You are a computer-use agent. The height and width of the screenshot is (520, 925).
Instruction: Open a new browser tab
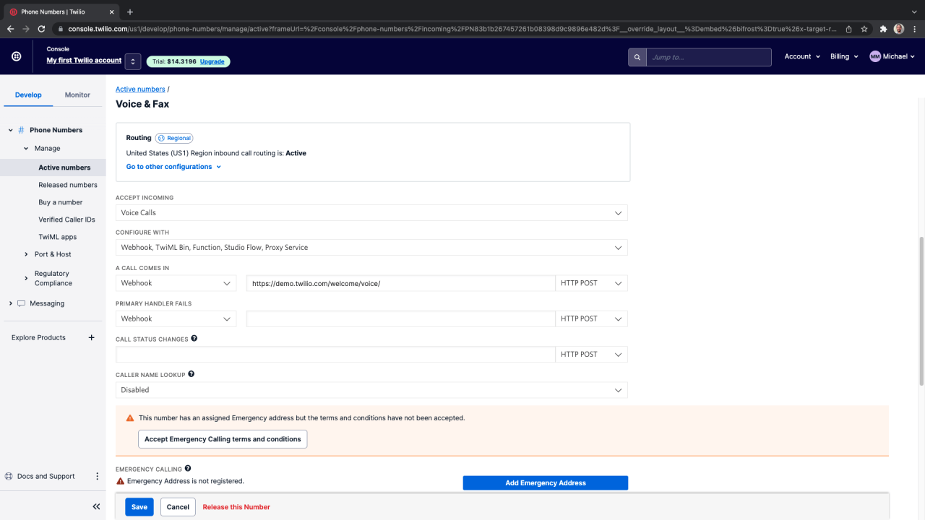click(130, 12)
